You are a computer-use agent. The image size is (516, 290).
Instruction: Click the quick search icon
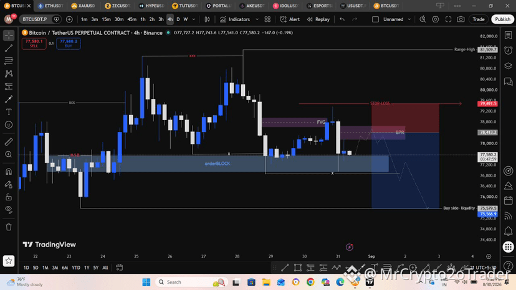click(423, 19)
